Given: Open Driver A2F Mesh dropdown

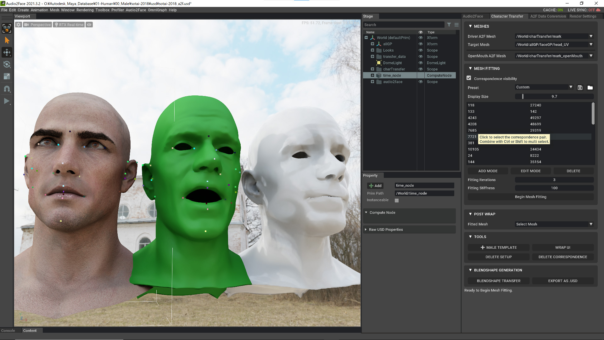Looking at the screenshot, I should coord(554,36).
